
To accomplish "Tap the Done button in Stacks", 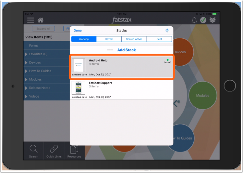I will click(x=78, y=31).
